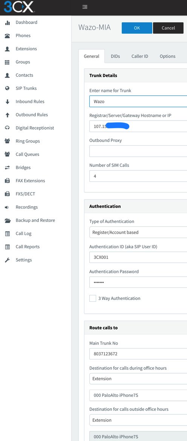Screen dimensions: 187x441
Task: Go to Digital Receptionist page
Action: 35,128
